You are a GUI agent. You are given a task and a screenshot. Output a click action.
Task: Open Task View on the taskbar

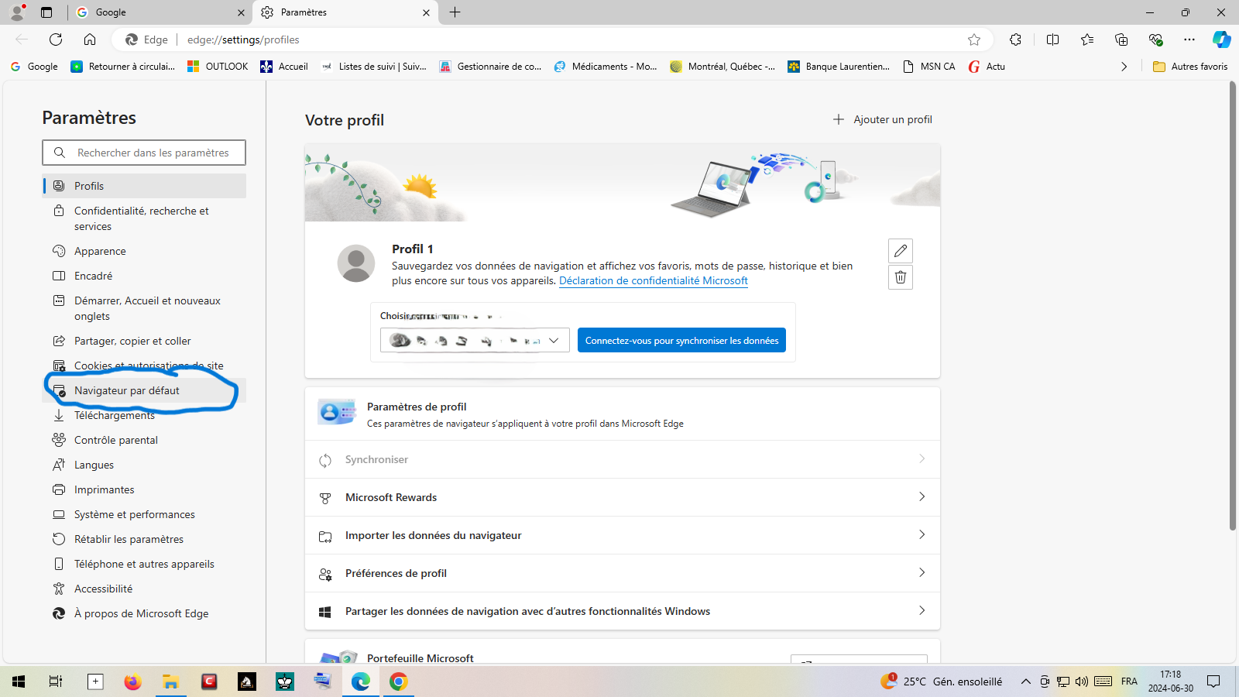click(x=56, y=682)
